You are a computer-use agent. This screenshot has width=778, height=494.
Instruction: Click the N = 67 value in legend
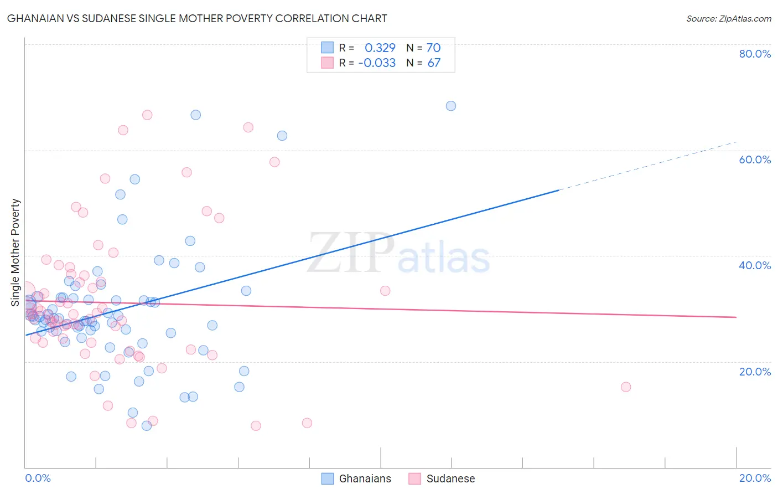[423, 63]
